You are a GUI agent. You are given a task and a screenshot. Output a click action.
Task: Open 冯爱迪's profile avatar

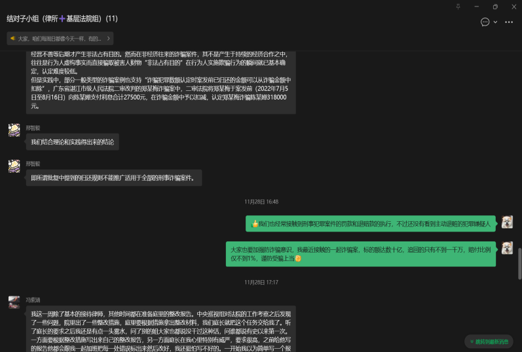[14, 302]
